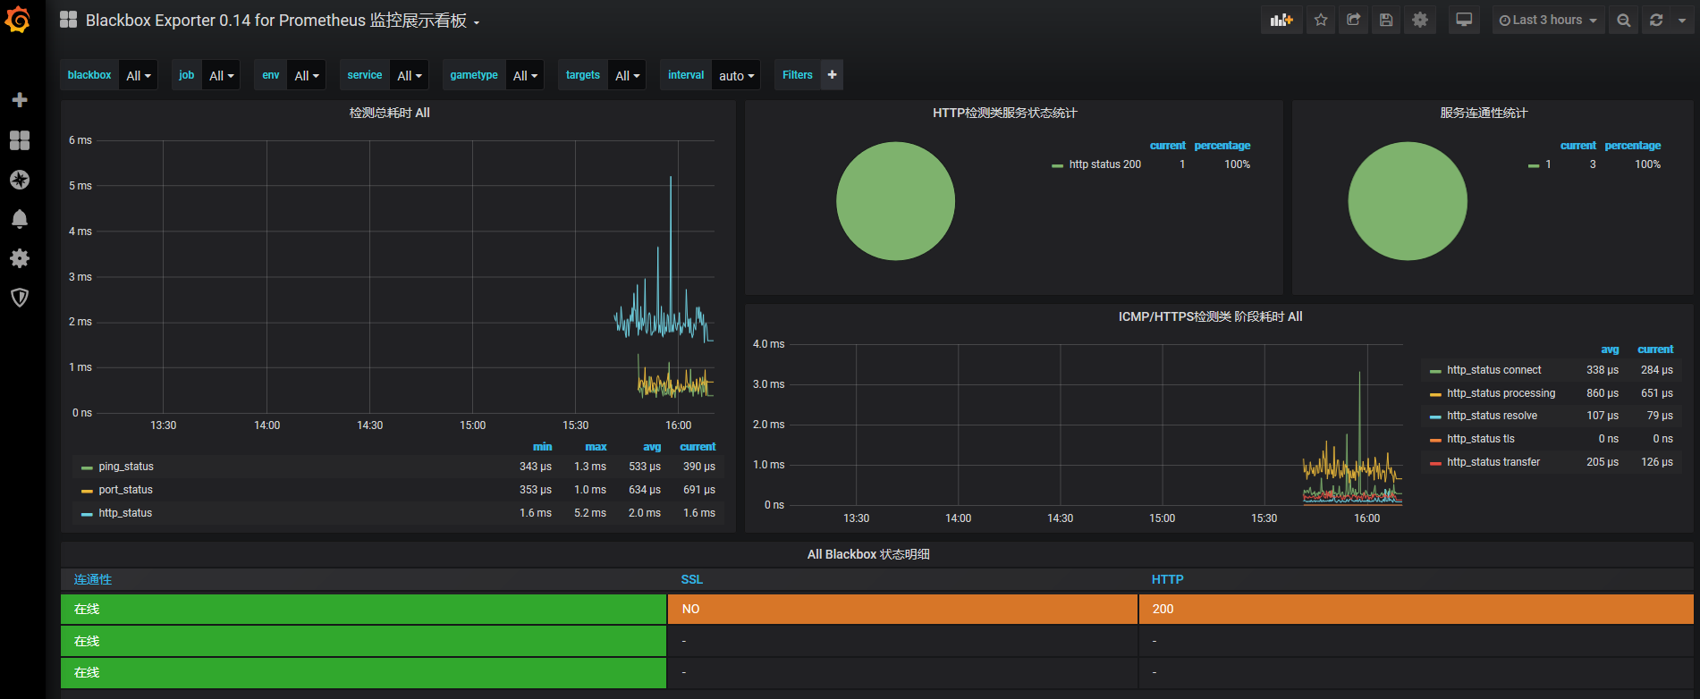Click http_status transfer red color swatch

(x=1435, y=463)
